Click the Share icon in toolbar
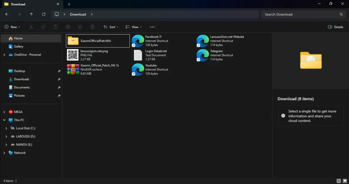349x184 pixels. click(x=80, y=27)
